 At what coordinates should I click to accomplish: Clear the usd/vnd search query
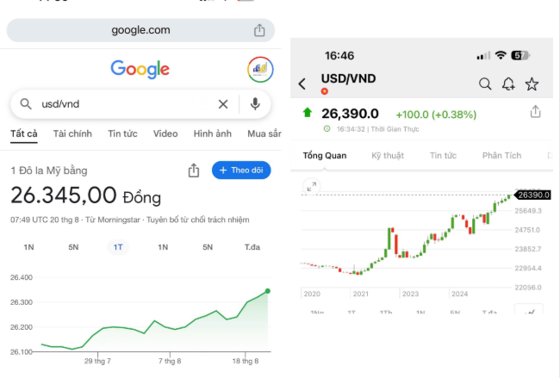tap(223, 104)
